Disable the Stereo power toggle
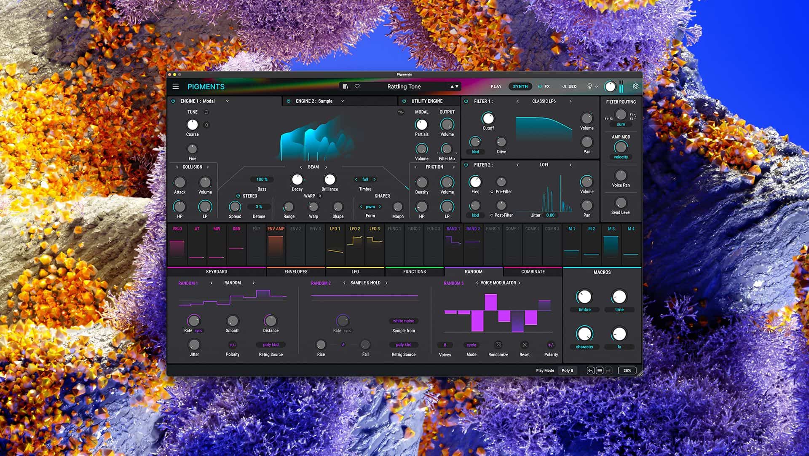This screenshot has width=809, height=456. coord(238,196)
